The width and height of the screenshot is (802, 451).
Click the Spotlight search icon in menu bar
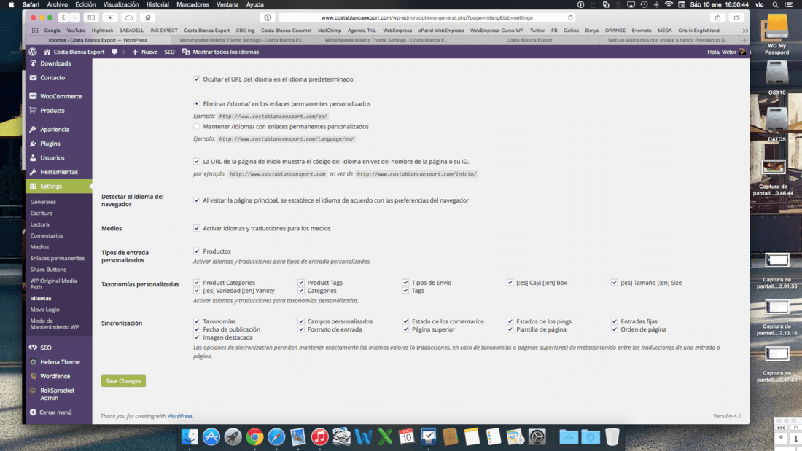(776, 4)
